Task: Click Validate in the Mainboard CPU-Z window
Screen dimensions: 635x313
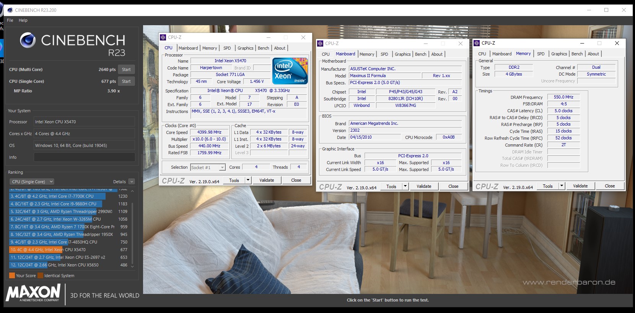Action: (x=424, y=186)
